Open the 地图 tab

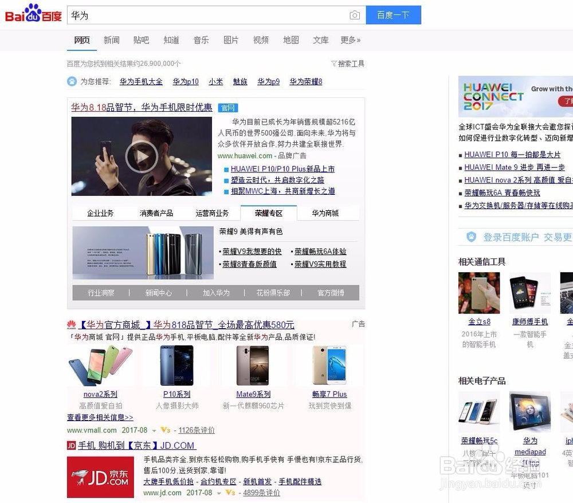[x=291, y=40]
